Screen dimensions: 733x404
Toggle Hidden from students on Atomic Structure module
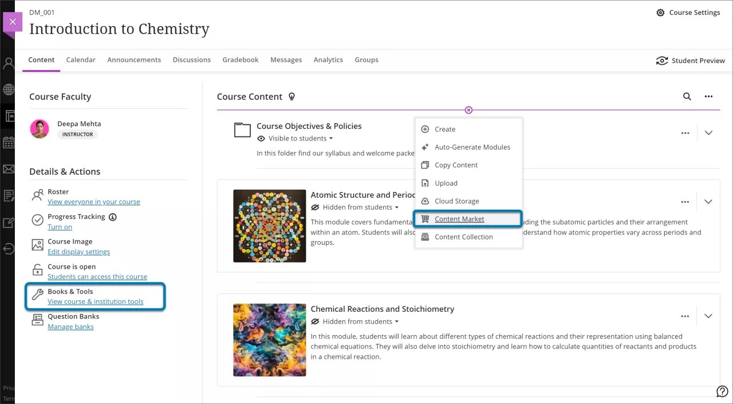(x=354, y=207)
